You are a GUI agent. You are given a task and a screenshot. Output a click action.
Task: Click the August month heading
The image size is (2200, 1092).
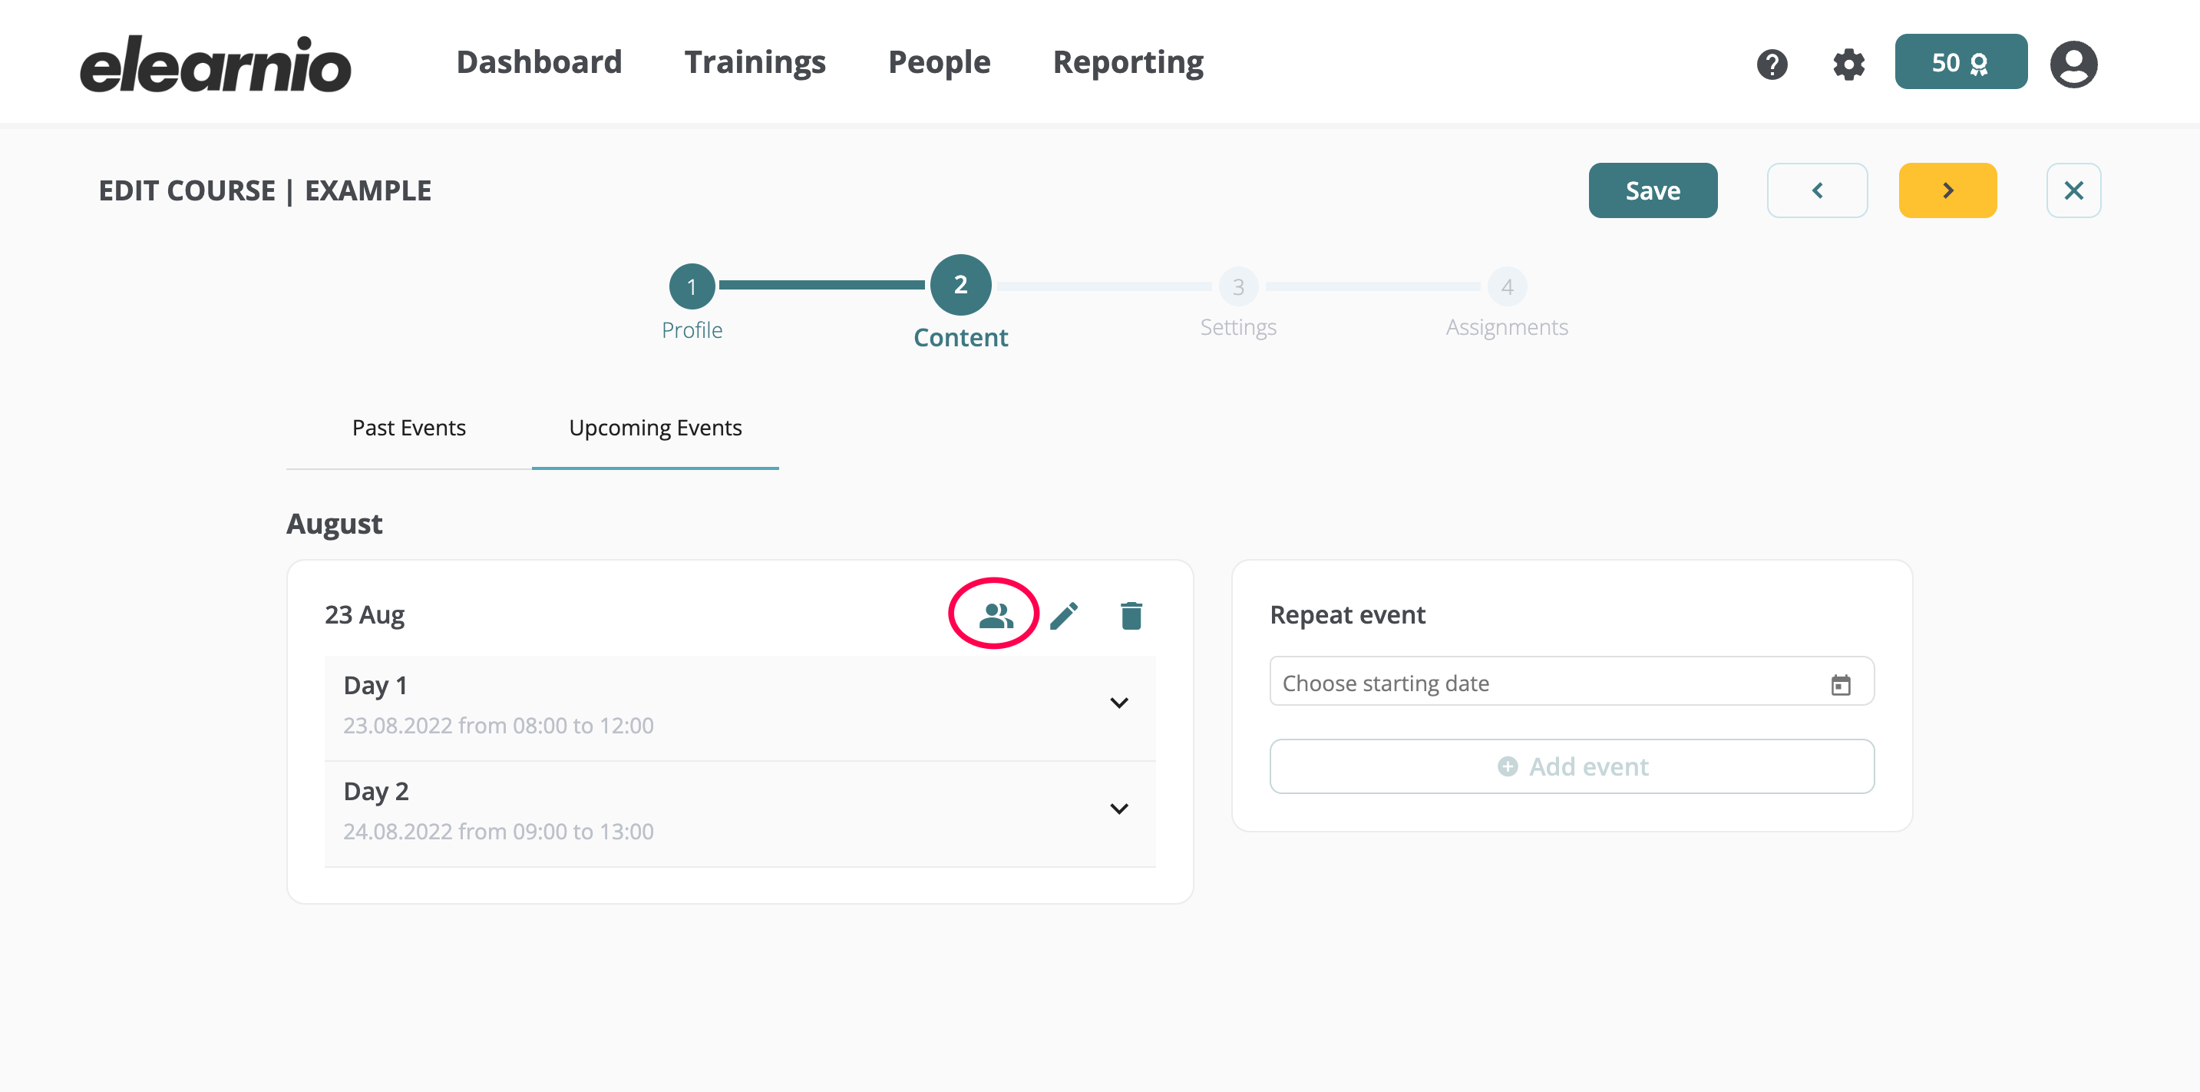334,524
